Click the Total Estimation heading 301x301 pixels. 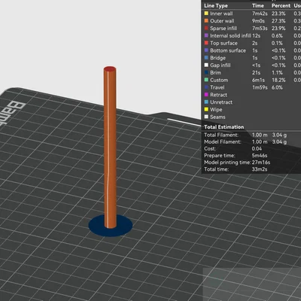[x=224, y=127]
